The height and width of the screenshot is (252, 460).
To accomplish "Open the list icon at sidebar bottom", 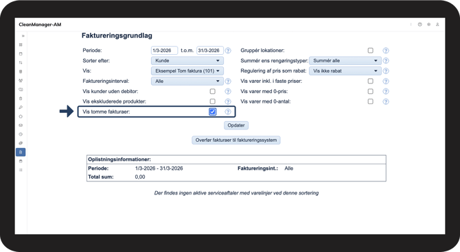I will click(x=21, y=170).
